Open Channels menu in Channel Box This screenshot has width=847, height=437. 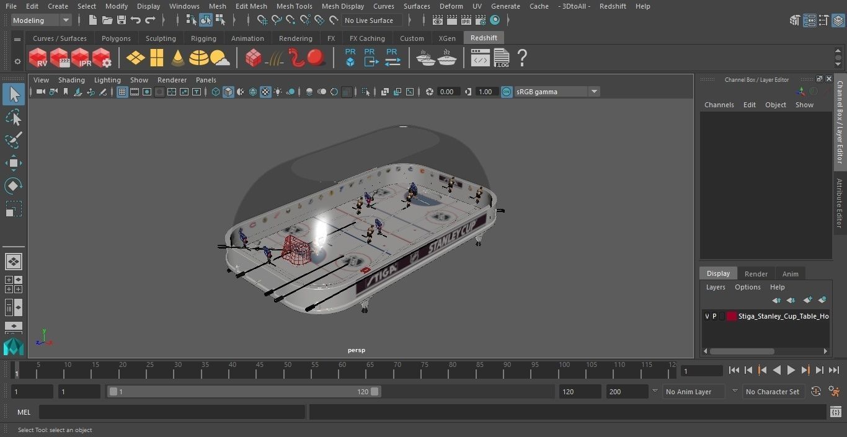tap(719, 105)
